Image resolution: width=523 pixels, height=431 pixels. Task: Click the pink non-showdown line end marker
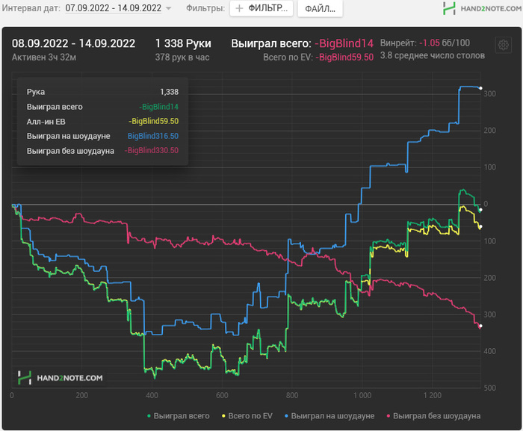[480, 326]
